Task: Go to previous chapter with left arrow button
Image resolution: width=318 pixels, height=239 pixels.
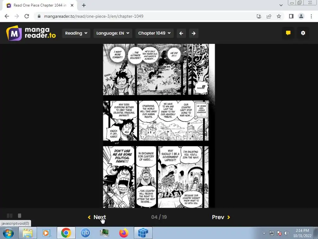Action: (181, 33)
